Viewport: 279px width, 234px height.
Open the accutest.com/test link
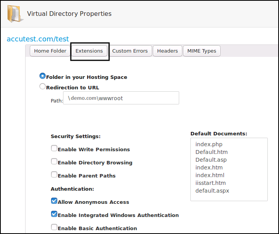[x=38, y=39]
